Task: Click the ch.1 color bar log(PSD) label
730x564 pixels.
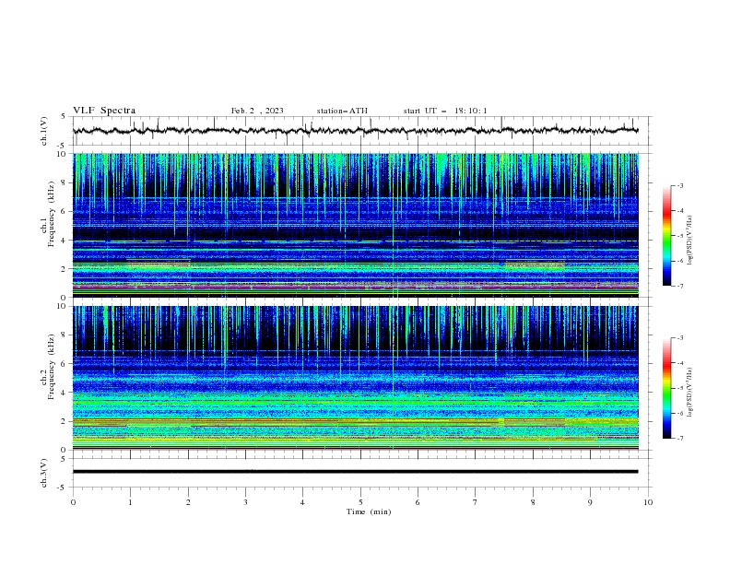Action: [x=689, y=241]
